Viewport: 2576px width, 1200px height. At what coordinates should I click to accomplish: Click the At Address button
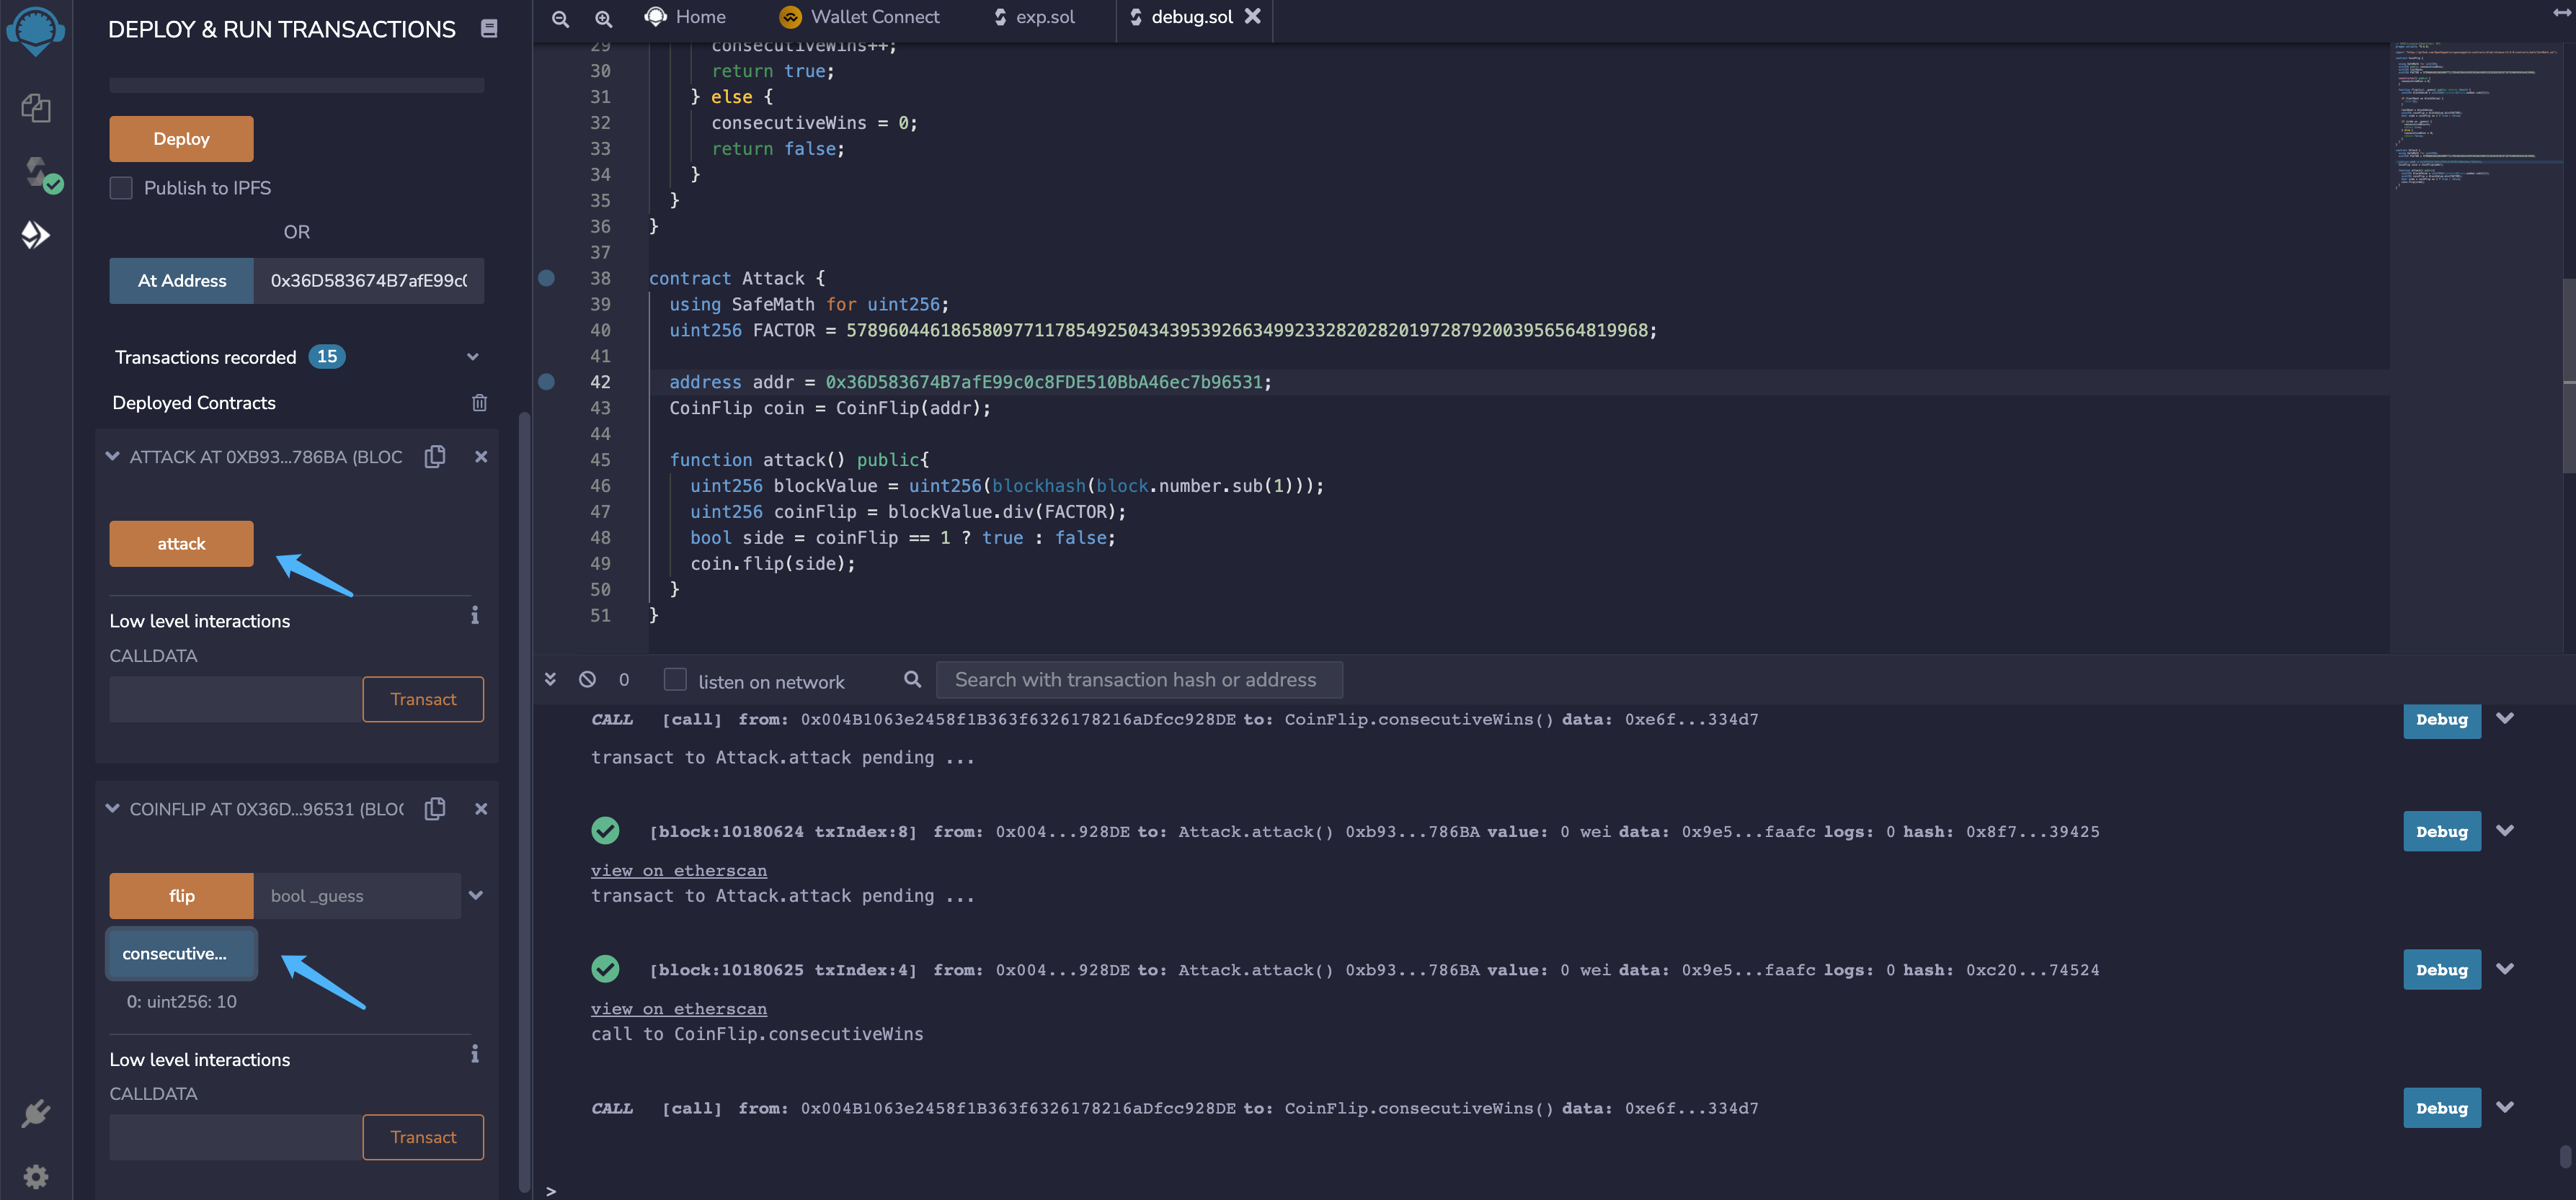point(181,281)
